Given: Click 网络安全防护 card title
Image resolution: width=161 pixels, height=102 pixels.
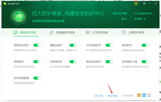Looking at the screenshot, I should pyautogui.click(x=21, y=45).
